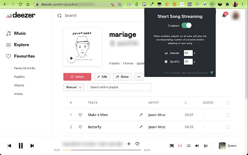Viewport: 248px width, 155px height.
Task: Open Jason Mraz artist on Butterfly row
Action: coord(157,127)
